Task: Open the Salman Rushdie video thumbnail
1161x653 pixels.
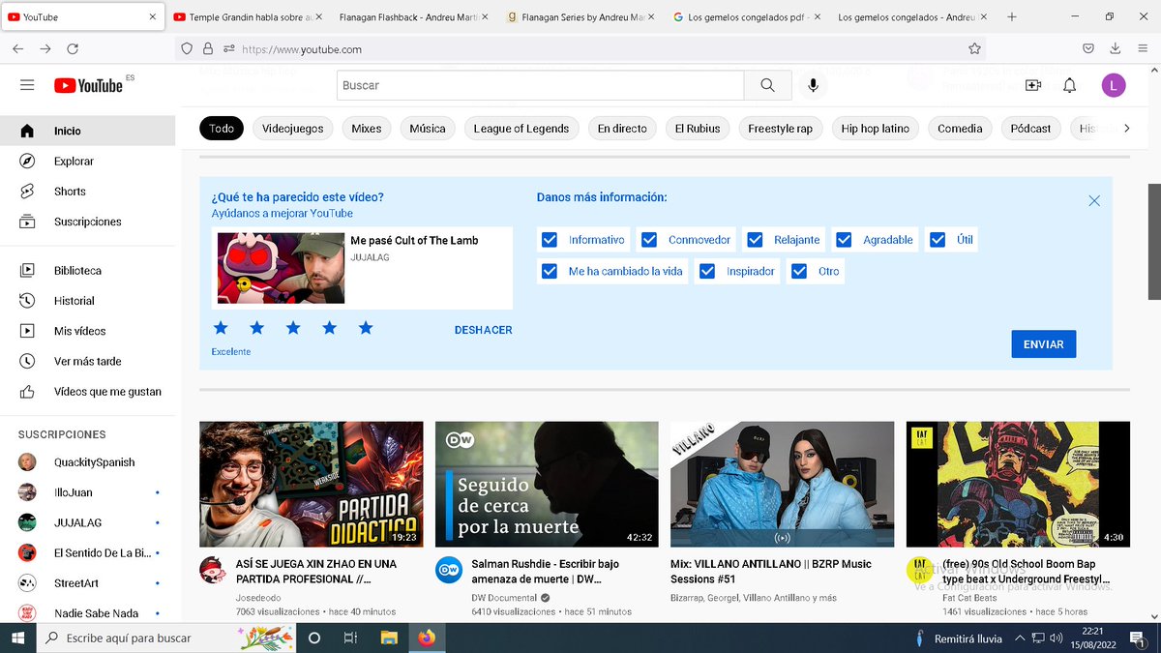Action: [x=547, y=485]
